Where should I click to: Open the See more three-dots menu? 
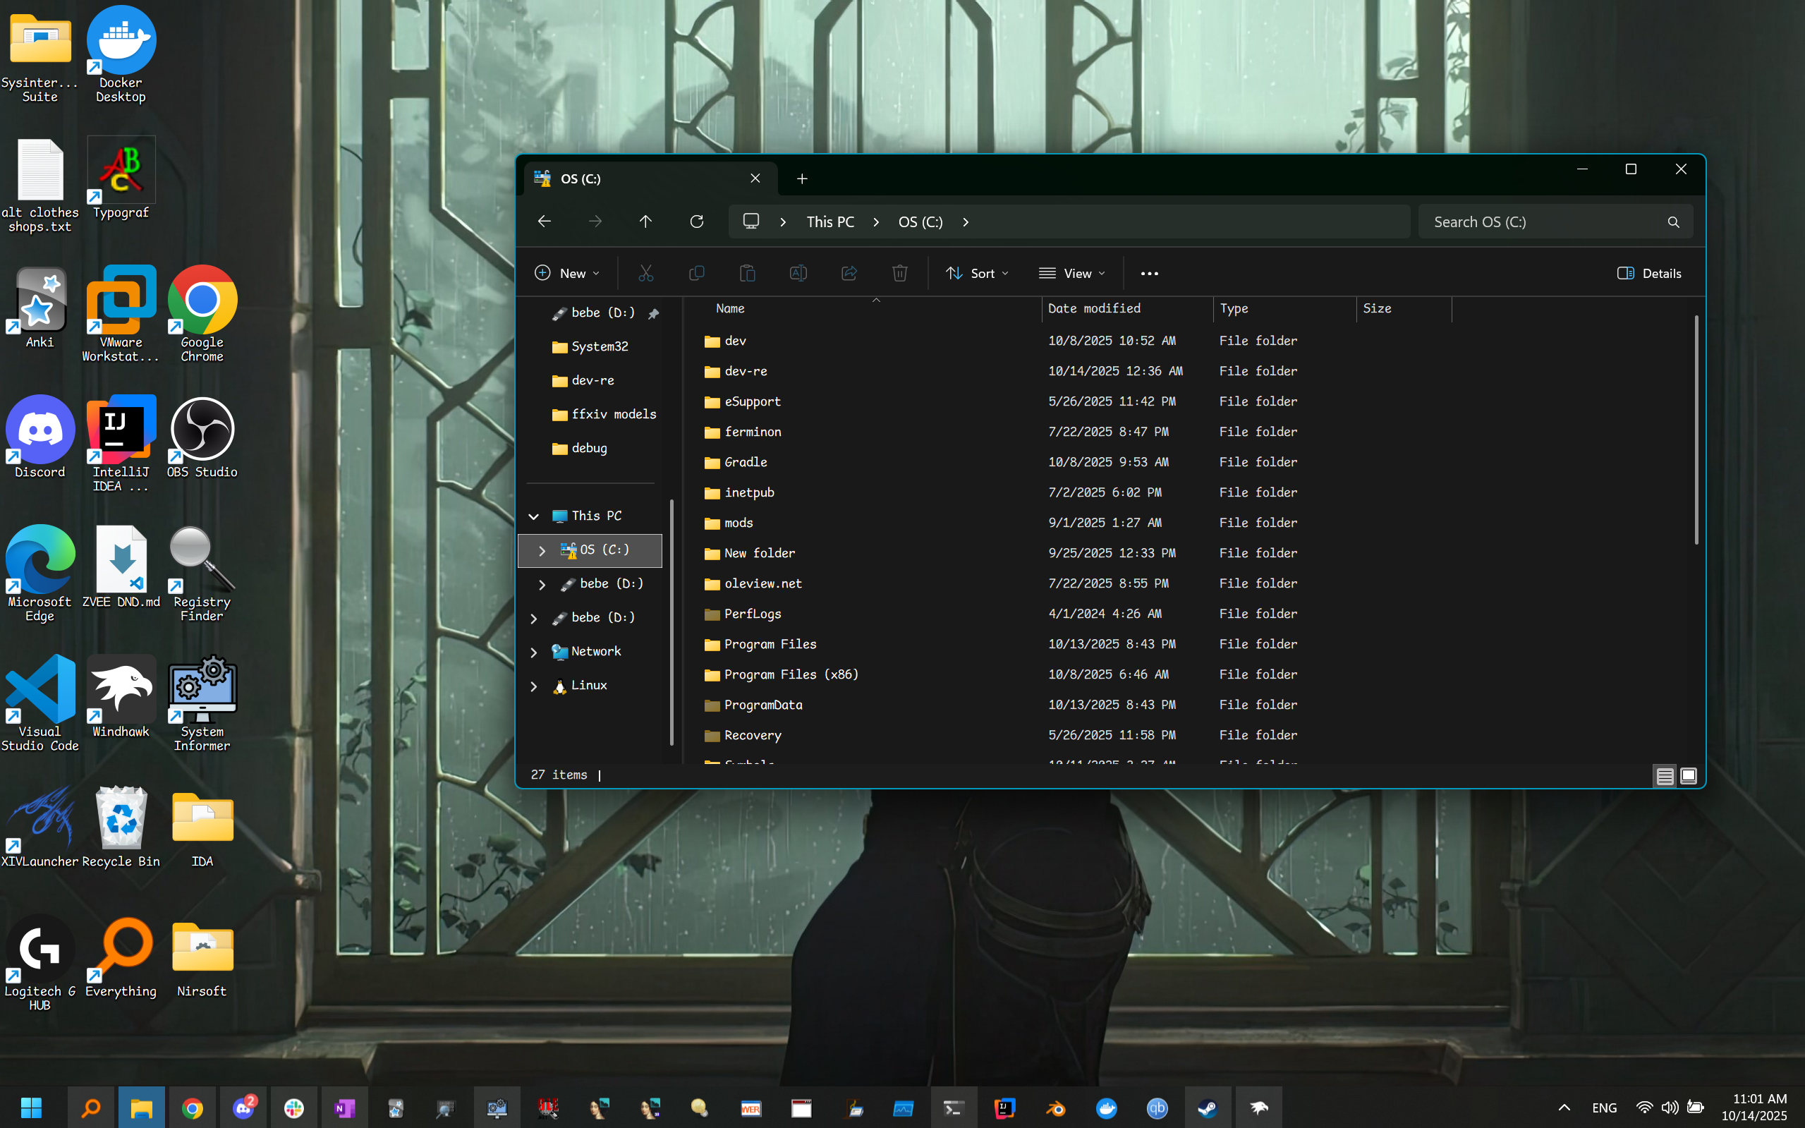(1150, 274)
